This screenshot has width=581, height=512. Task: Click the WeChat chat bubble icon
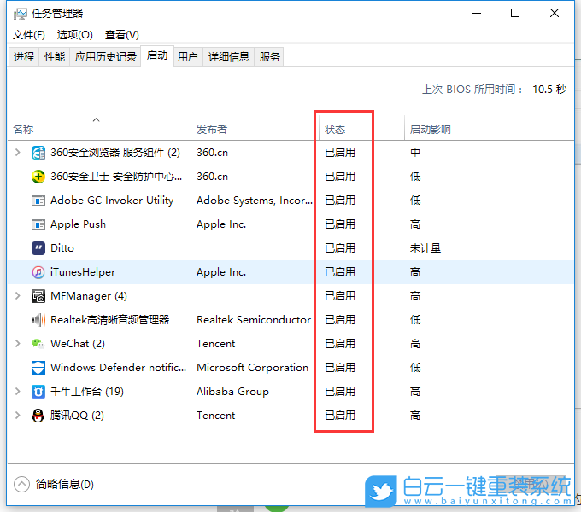point(38,344)
